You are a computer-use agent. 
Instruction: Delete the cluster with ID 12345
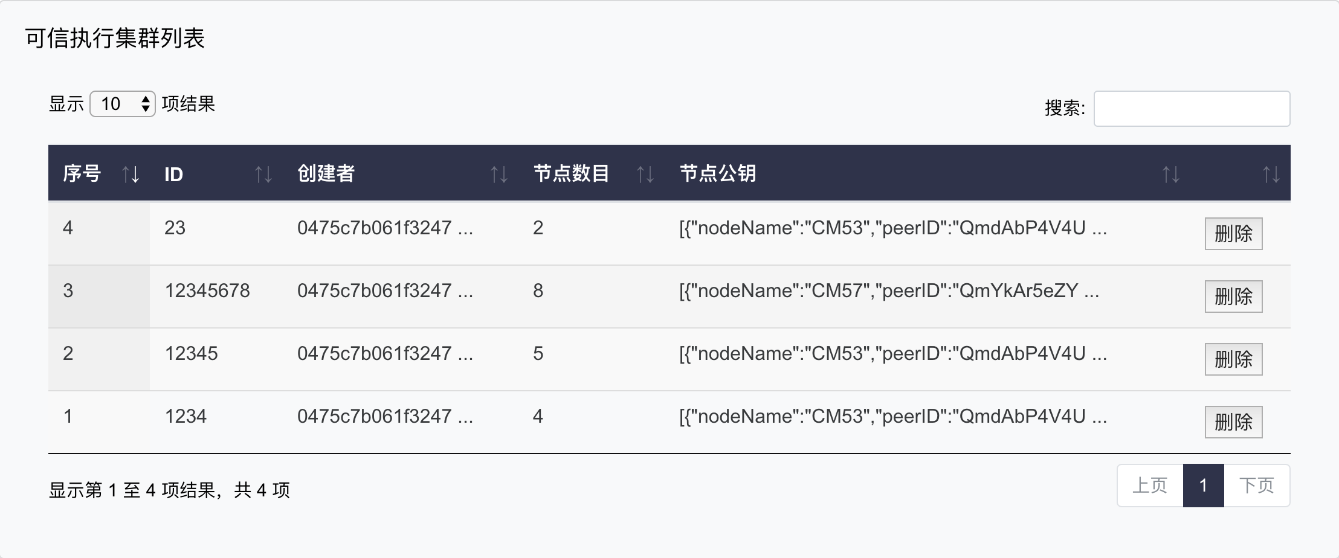pos(1233,359)
